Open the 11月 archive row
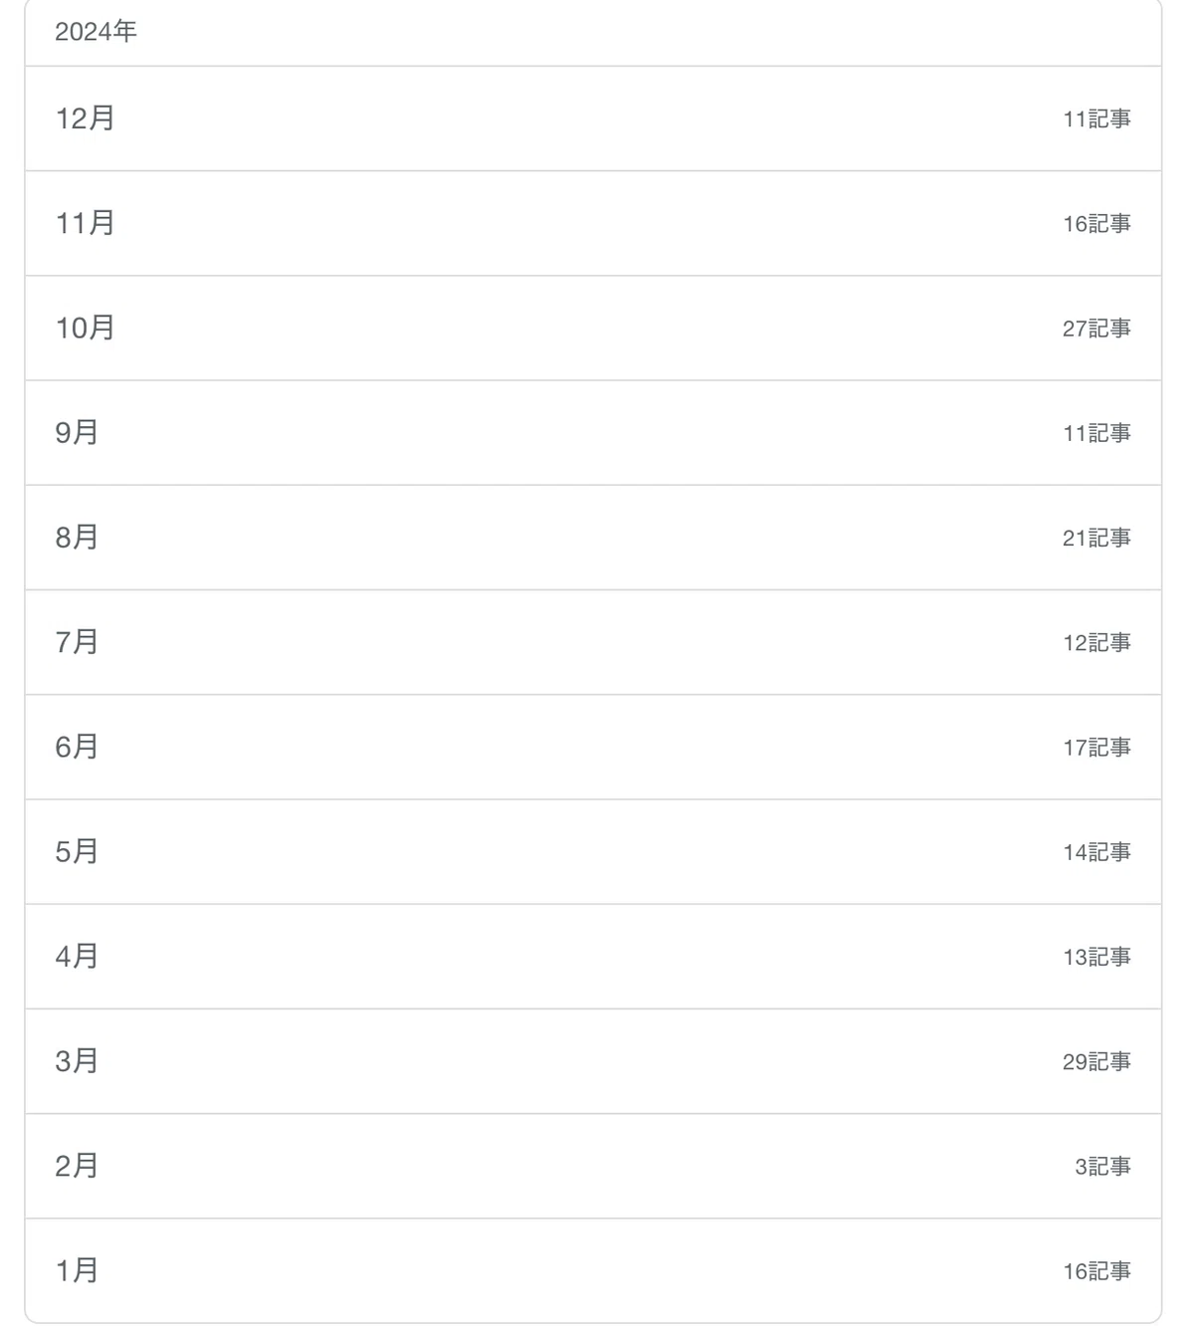Viewport: 1194px width, 1334px height. 593,223
